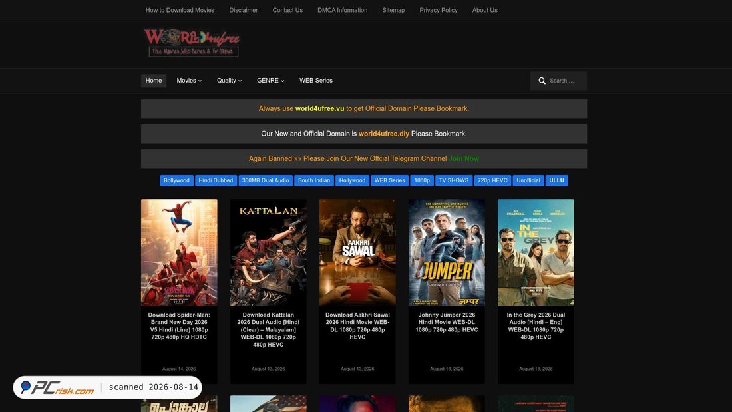Select the South Indian category tag
This screenshot has height=412, width=732.
pyautogui.click(x=314, y=181)
